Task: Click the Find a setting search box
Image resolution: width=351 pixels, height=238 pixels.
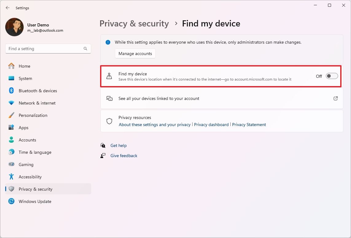Action: [45, 49]
